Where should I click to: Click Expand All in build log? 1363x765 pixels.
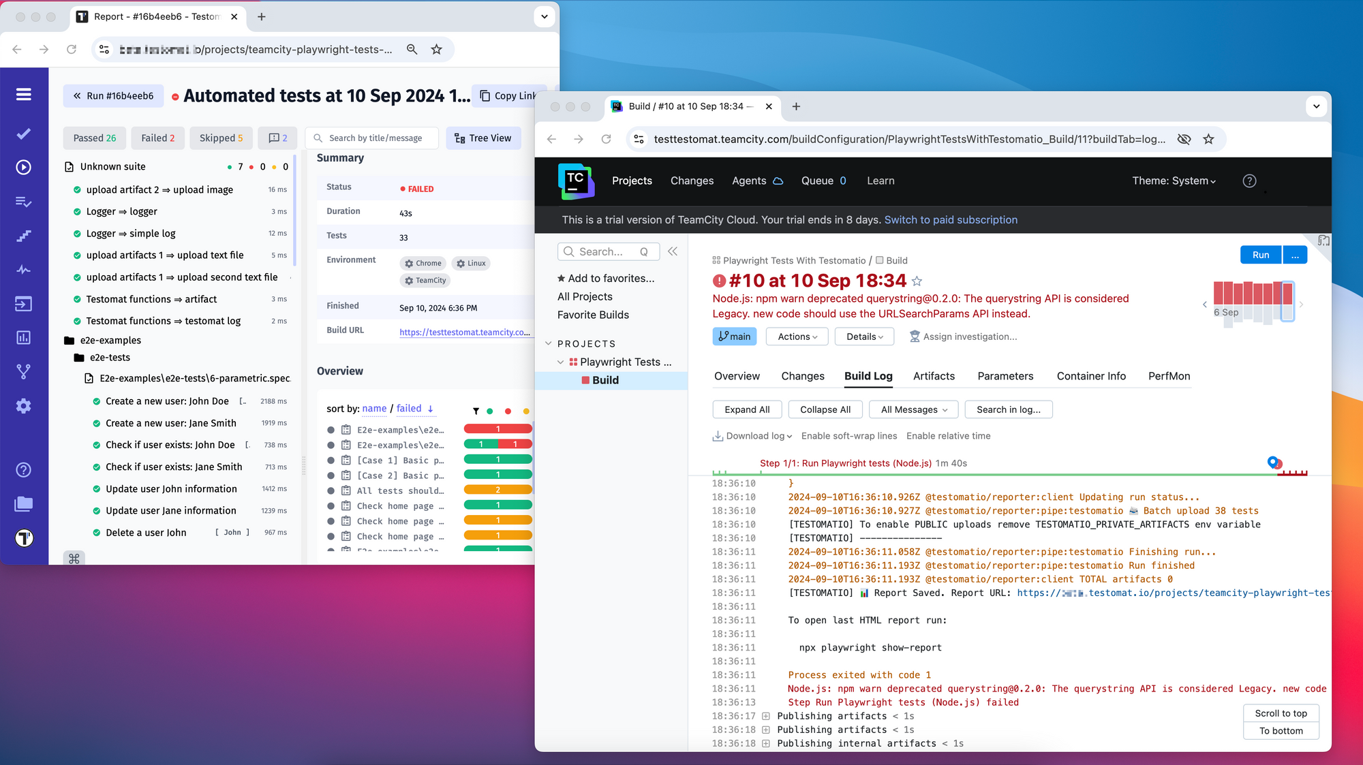point(747,409)
